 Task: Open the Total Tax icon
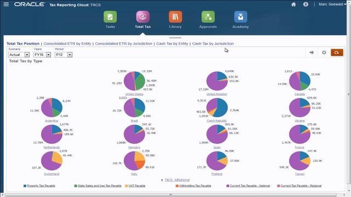tap(143, 17)
